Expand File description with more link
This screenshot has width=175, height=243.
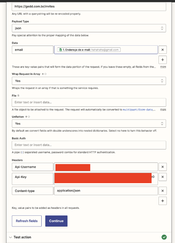point(163,110)
